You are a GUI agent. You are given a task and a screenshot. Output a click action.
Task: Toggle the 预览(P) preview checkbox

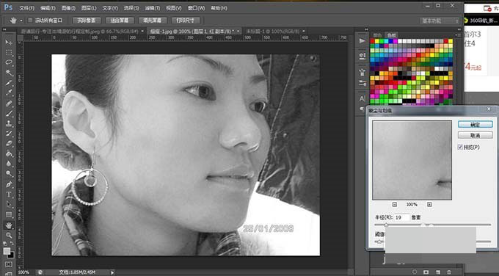click(x=460, y=147)
